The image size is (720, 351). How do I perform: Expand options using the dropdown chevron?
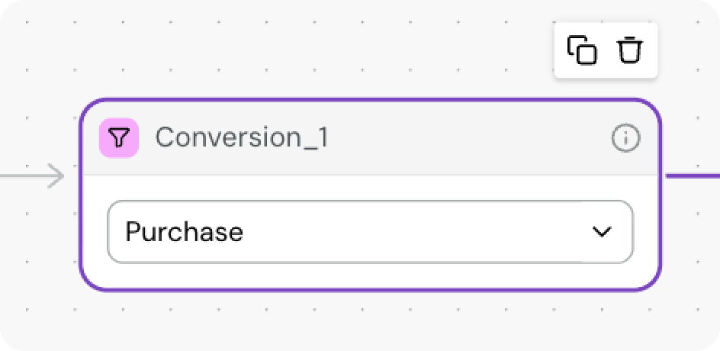603,232
